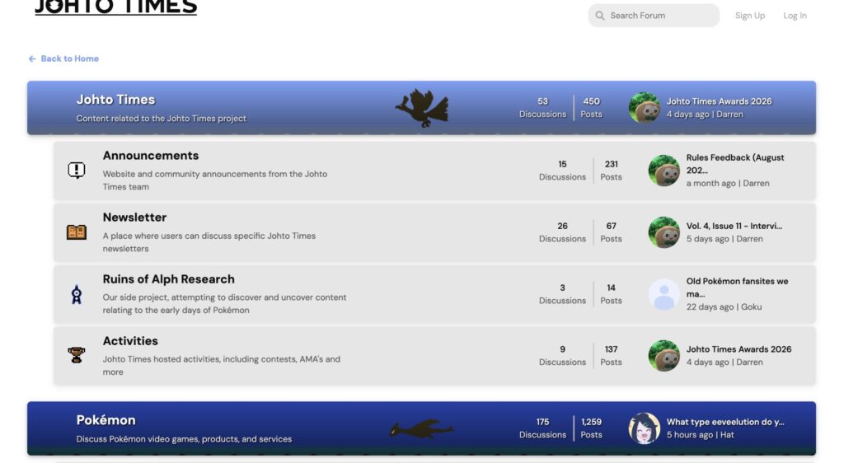Viewport: 844px width, 463px height.
Task: Select the 14 Posts count for Ruins of Alph
Action: pyautogui.click(x=611, y=294)
